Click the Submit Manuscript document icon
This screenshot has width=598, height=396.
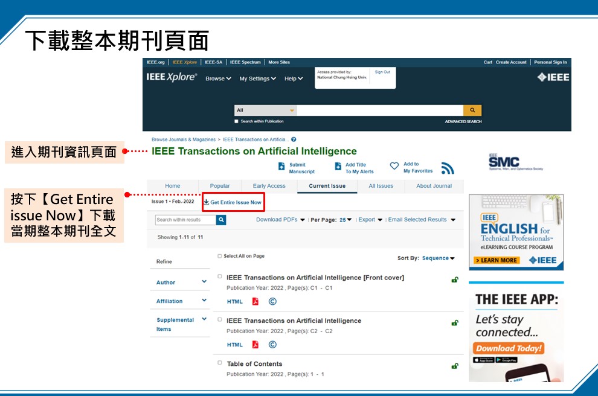point(281,166)
